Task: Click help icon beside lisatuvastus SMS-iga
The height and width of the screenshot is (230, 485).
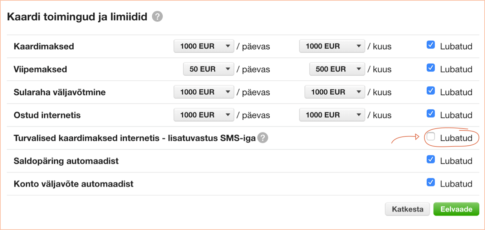Action: 263,137
